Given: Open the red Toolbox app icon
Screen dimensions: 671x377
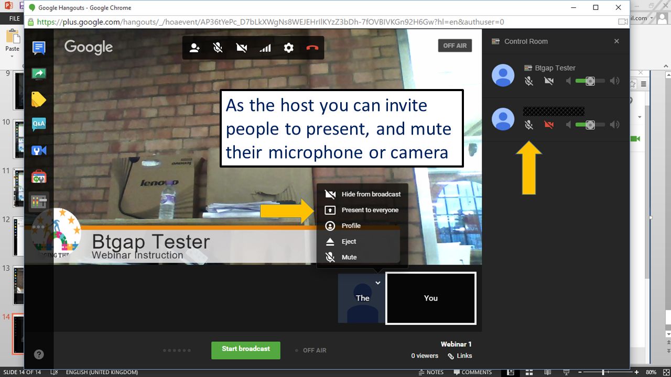Looking at the screenshot, I should [39, 176].
